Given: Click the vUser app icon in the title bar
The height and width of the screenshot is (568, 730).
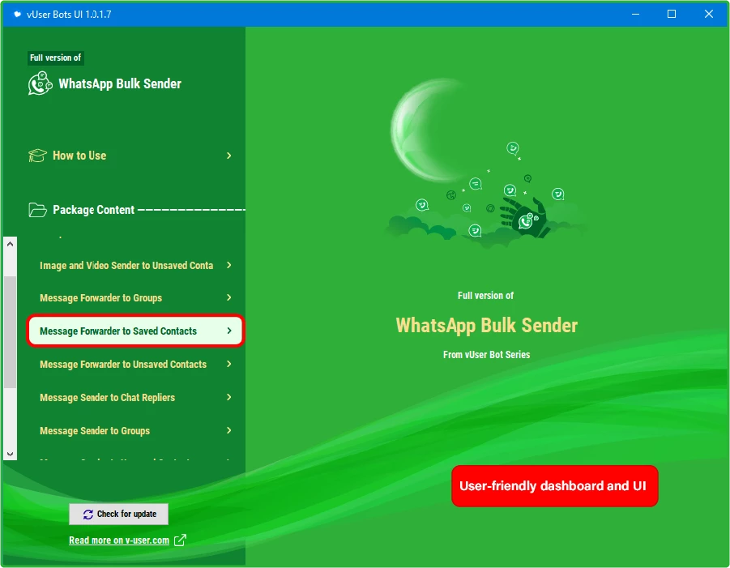Looking at the screenshot, I should pos(17,15).
